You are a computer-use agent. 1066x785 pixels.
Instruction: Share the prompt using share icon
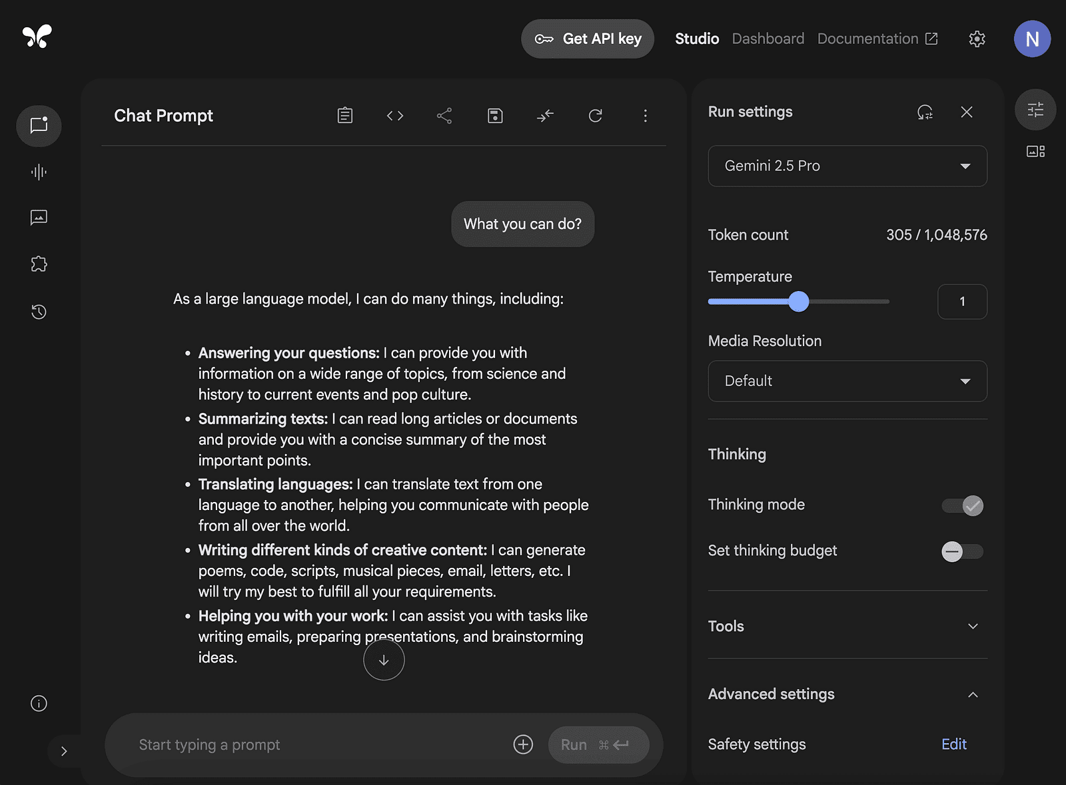click(x=444, y=116)
